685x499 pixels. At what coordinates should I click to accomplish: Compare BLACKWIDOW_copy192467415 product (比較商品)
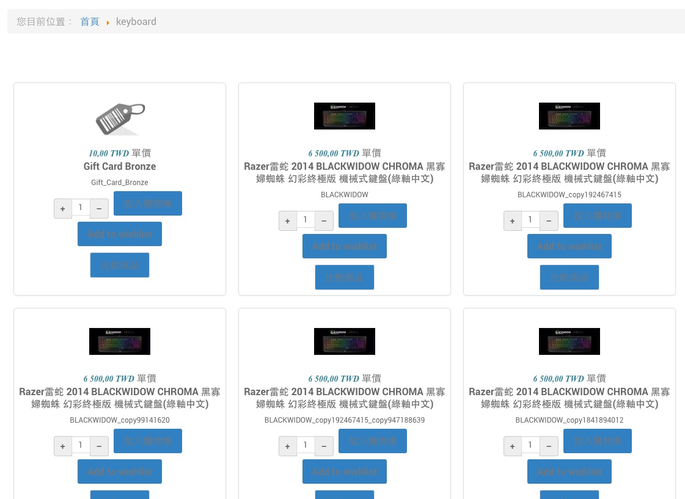point(570,277)
